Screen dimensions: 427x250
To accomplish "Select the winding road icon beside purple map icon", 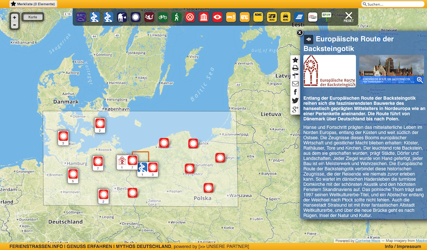I will pos(95,17).
